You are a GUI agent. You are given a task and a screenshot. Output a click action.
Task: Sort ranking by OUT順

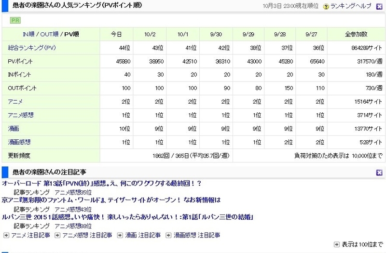point(49,34)
